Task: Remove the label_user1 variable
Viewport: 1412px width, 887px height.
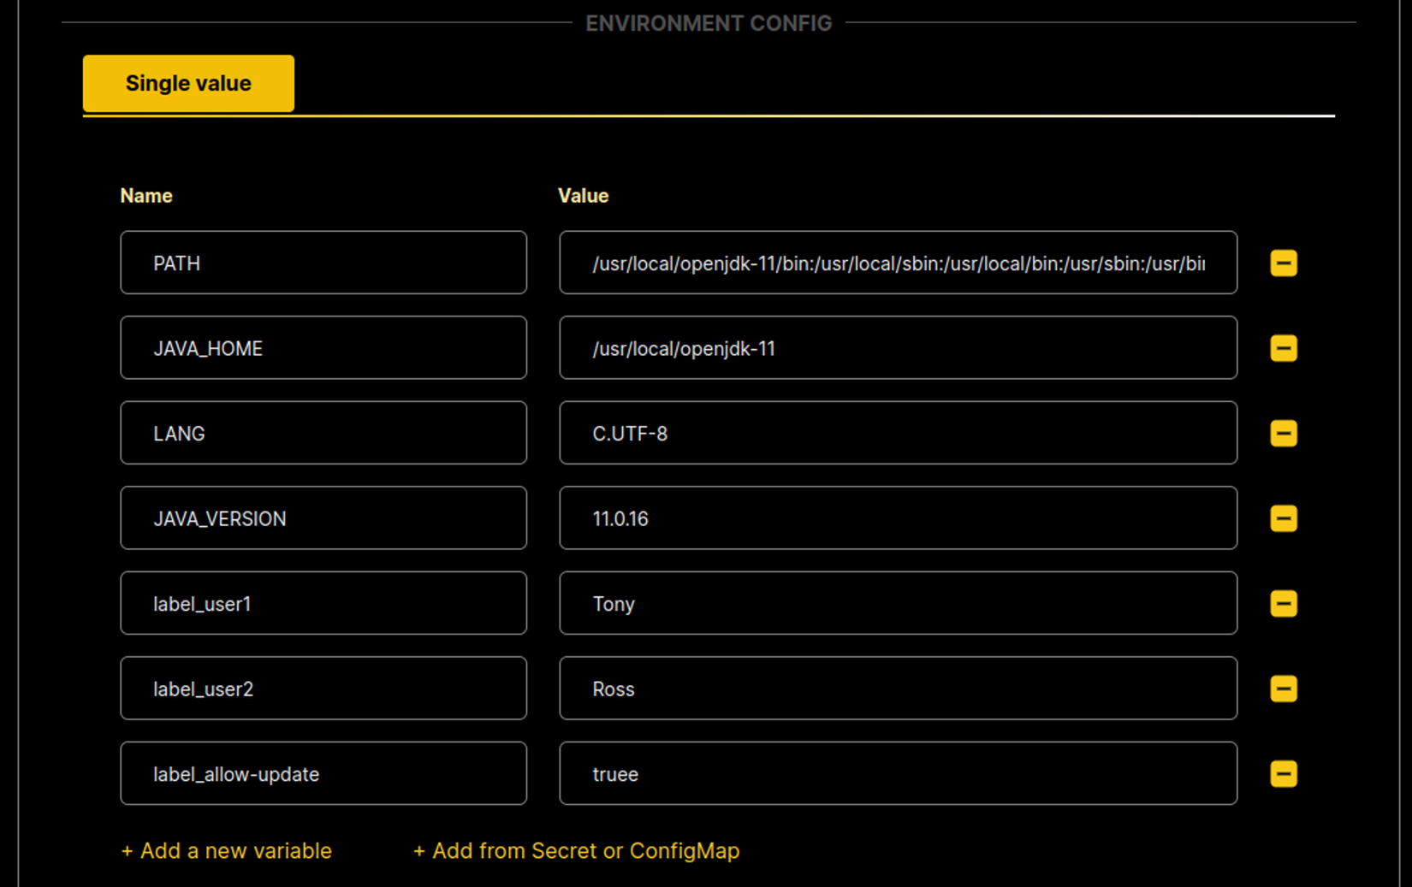Action: [x=1283, y=604]
